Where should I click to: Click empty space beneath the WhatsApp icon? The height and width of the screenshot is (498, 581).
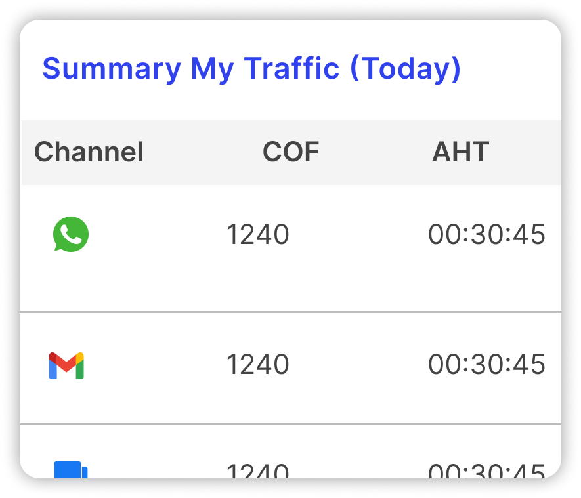coord(71,281)
